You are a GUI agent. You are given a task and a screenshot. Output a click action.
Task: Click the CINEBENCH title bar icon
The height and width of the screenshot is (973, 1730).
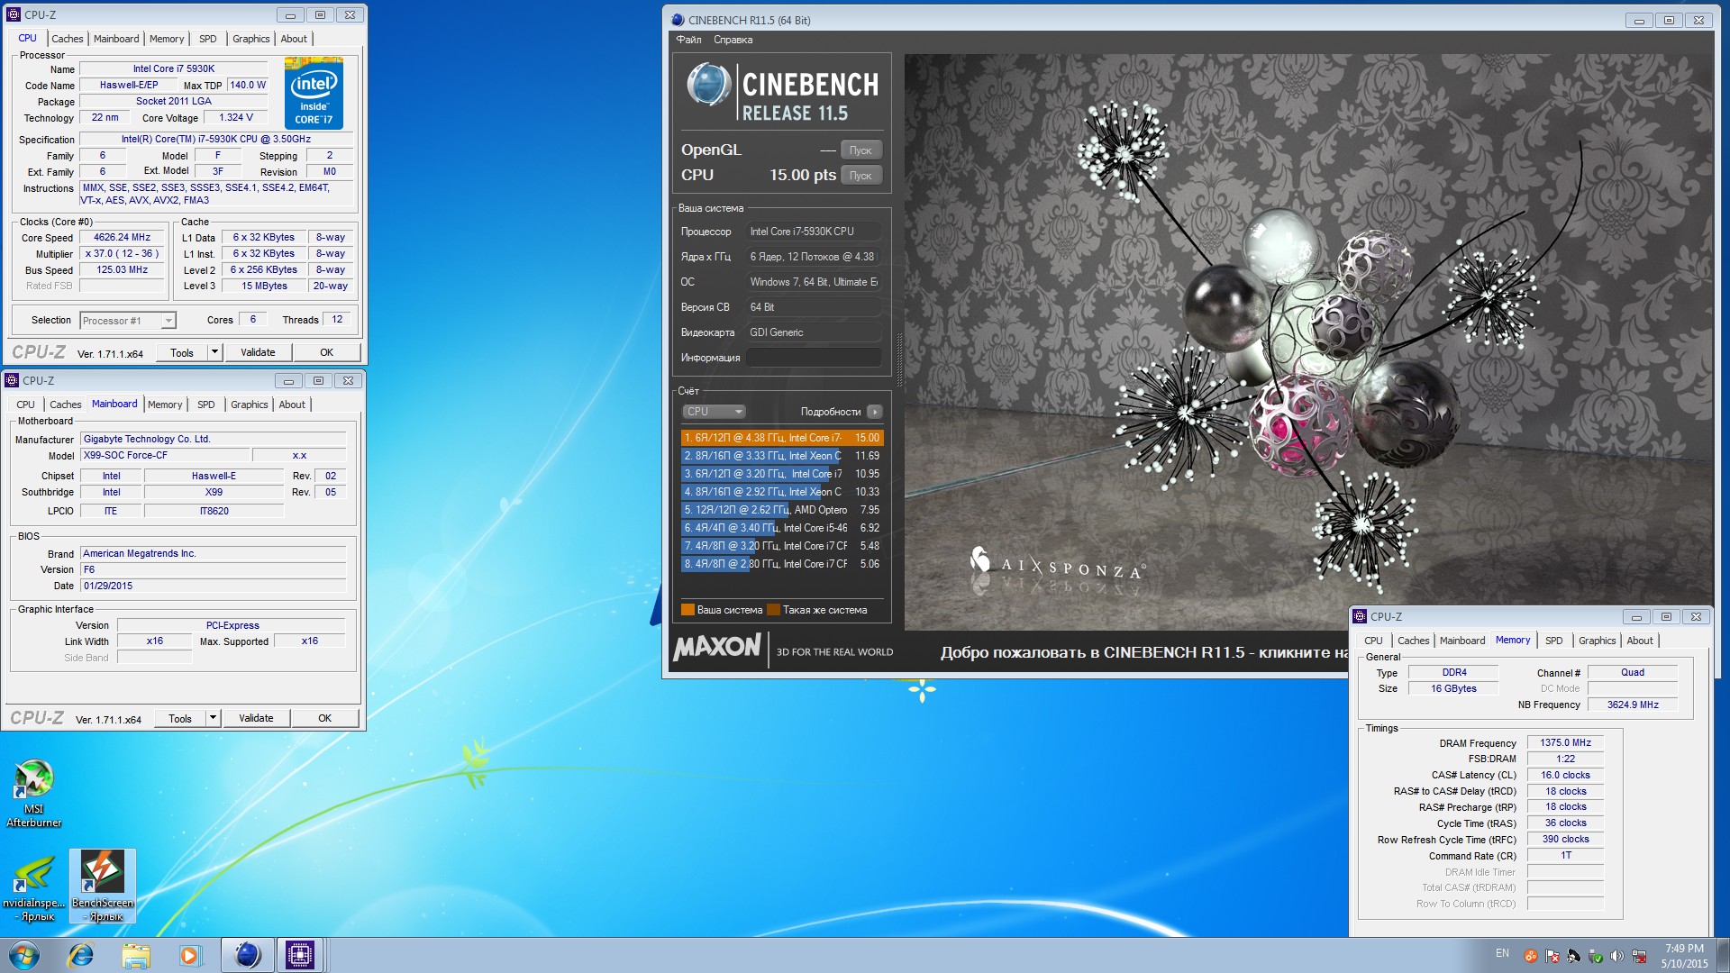[x=678, y=20]
